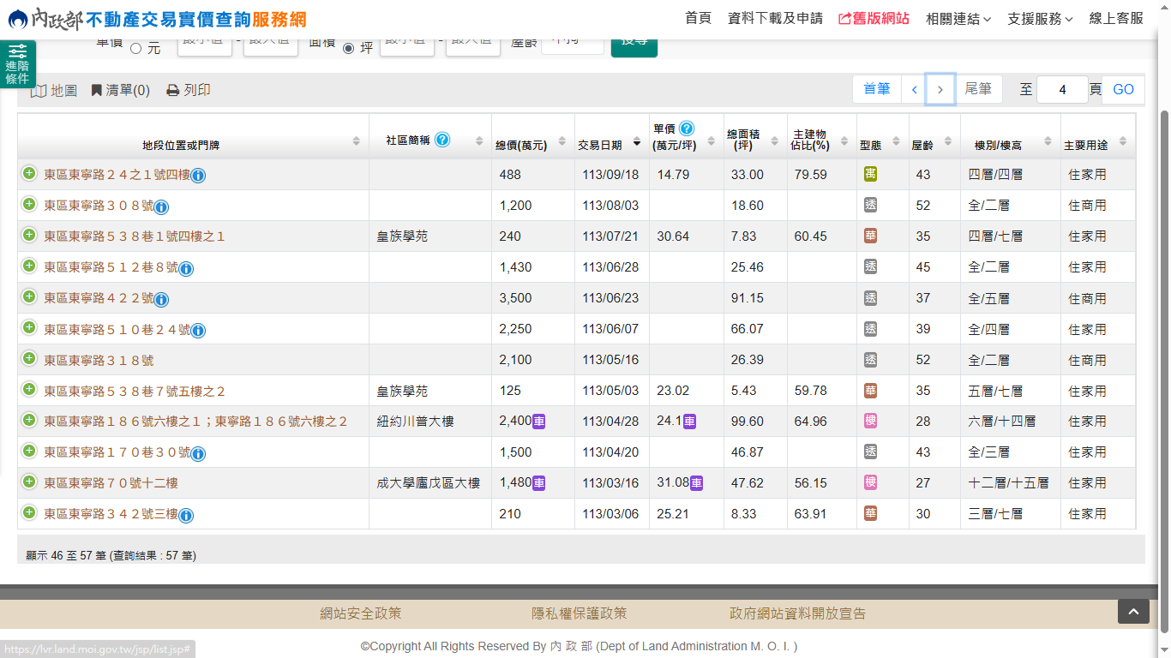
Task: Click the help icon next to 單價
Action: click(x=687, y=129)
